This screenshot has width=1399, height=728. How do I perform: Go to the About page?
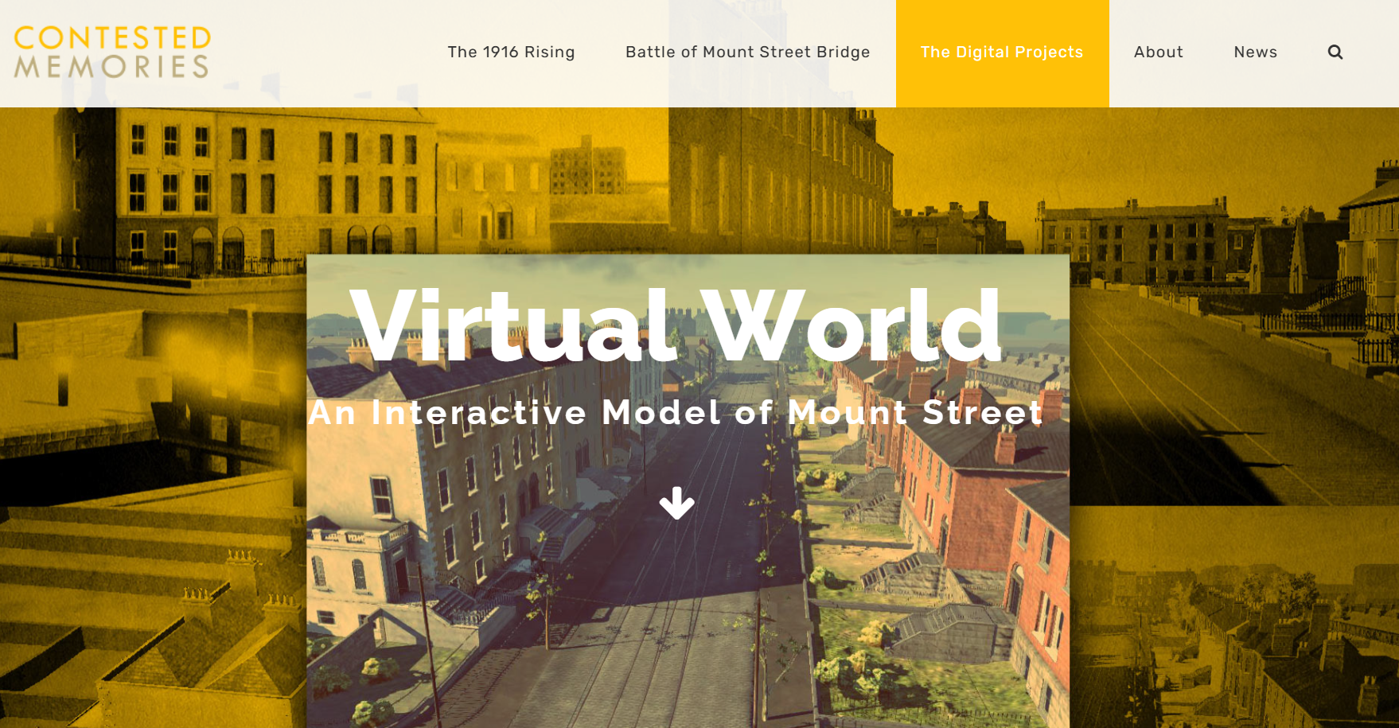tap(1158, 53)
